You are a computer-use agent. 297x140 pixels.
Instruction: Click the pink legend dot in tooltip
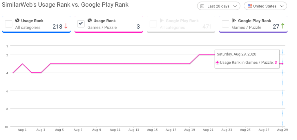(218, 62)
